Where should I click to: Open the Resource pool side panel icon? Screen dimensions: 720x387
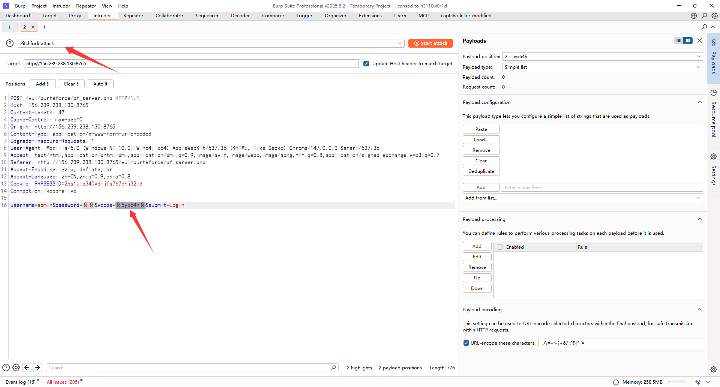(x=713, y=93)
